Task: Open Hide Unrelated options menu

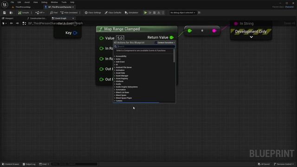Action: [x=80, y=13]
